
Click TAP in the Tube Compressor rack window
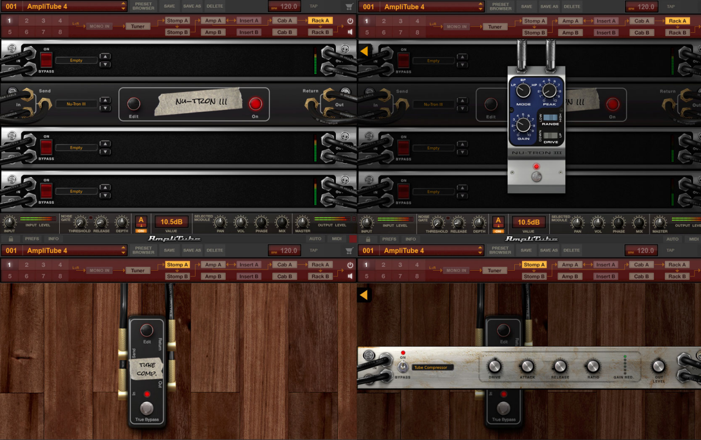pos(670,250)
